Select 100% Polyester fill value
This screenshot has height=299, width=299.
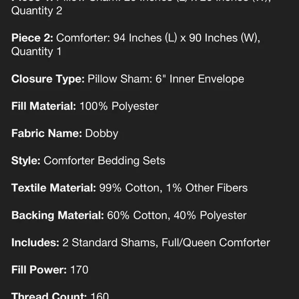tap(119, 106)
